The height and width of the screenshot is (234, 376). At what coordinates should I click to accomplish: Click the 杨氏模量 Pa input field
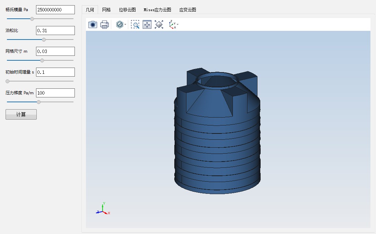coord(55,10)
